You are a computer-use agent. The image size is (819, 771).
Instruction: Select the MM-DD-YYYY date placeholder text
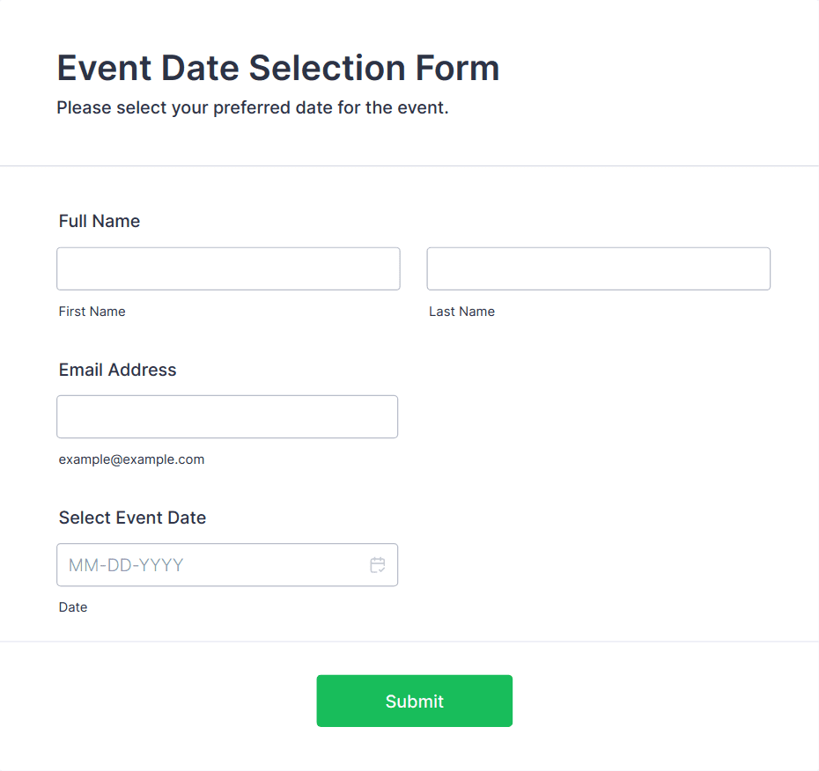pyautogui.click(x=126, y=565)
